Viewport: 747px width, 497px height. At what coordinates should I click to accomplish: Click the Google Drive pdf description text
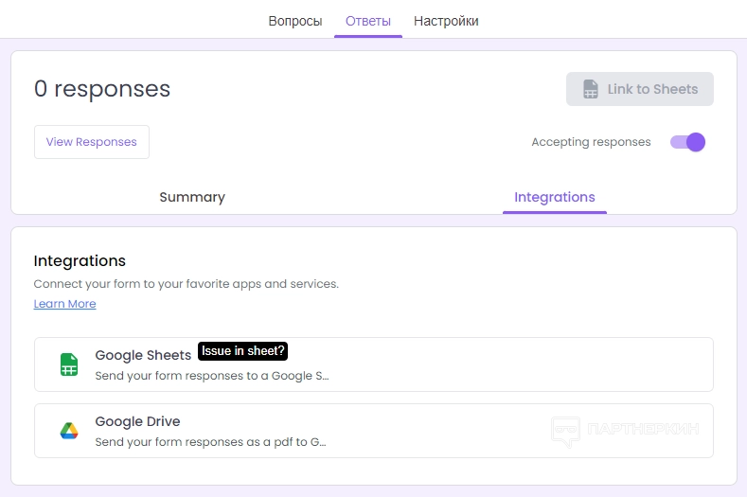coord(210,441)
